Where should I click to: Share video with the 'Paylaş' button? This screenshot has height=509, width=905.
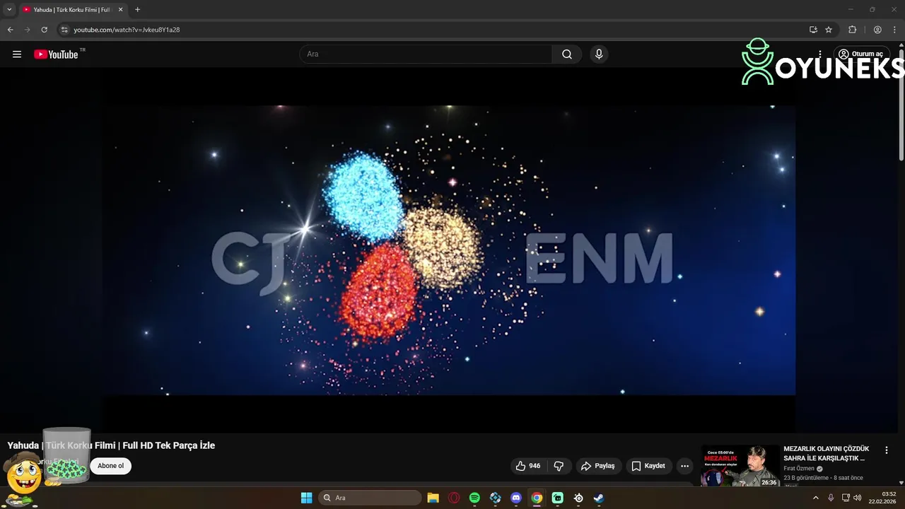coord(597,466)
